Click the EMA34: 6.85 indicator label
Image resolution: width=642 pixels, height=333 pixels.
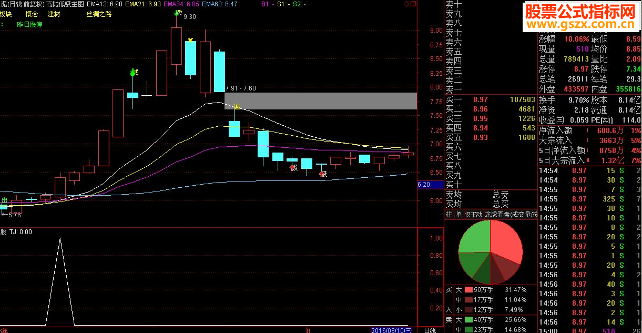click(x=182, y=4)
